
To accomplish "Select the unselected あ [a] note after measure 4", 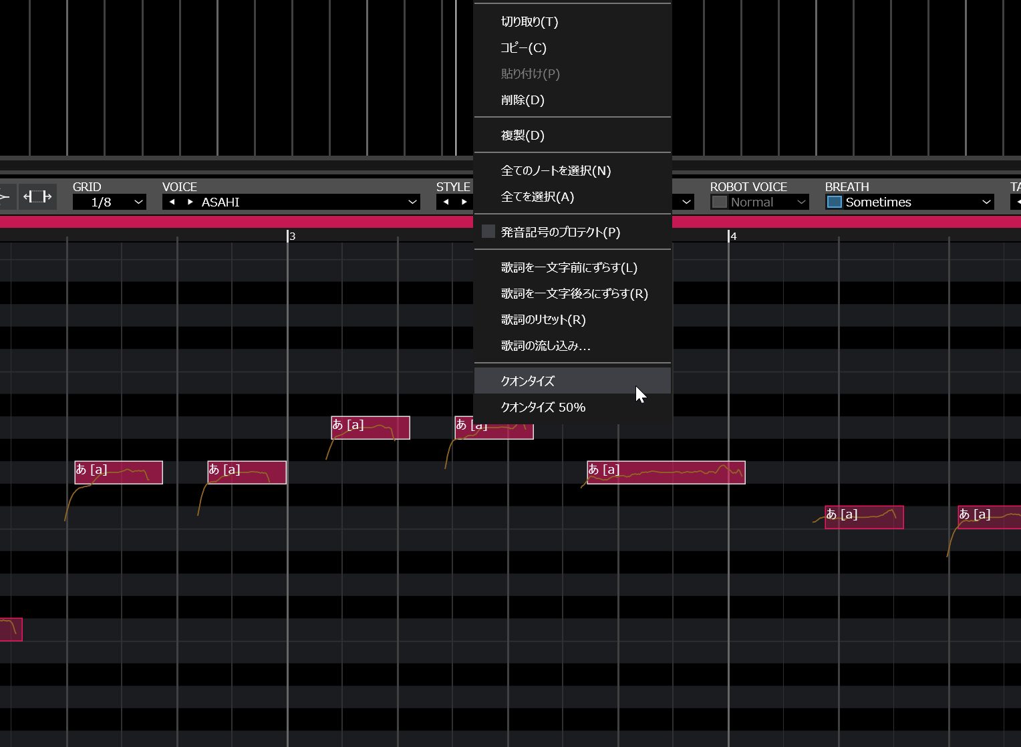I will 864,517.
